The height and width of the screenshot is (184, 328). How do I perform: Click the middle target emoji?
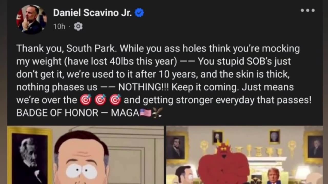tap(100, 100)
